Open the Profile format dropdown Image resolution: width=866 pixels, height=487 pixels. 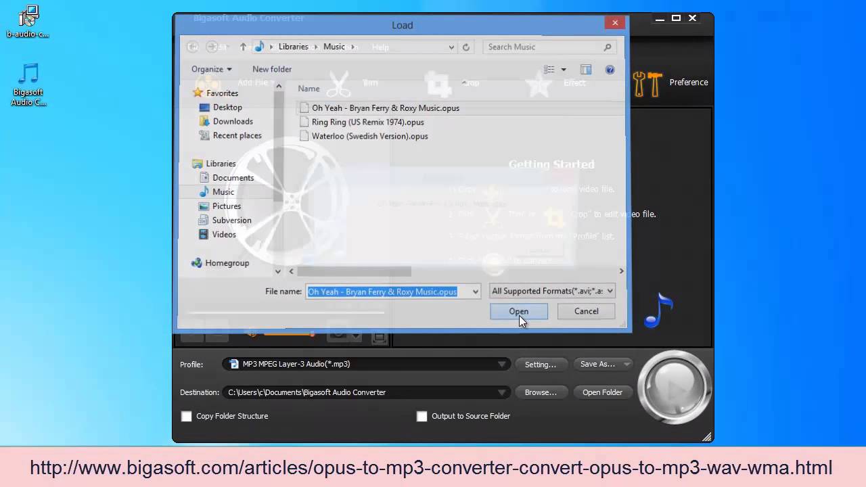click(502, 364)
